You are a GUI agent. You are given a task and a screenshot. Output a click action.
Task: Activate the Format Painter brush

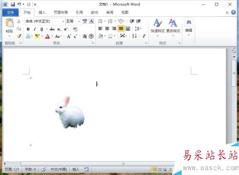pyautogui.click(x=19, y=36)
